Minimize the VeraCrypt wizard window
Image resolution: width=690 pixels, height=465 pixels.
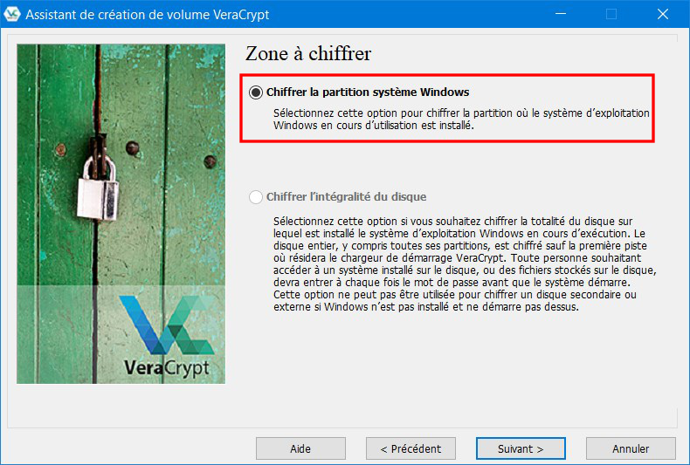(560, 14)
